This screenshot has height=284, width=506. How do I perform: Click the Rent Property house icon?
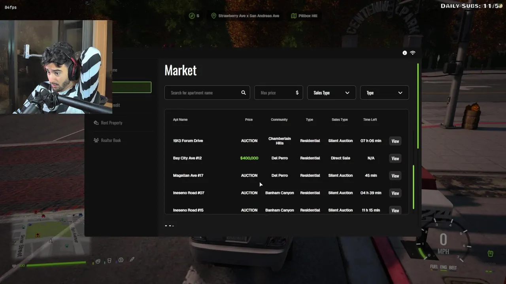tap(96, 123)
